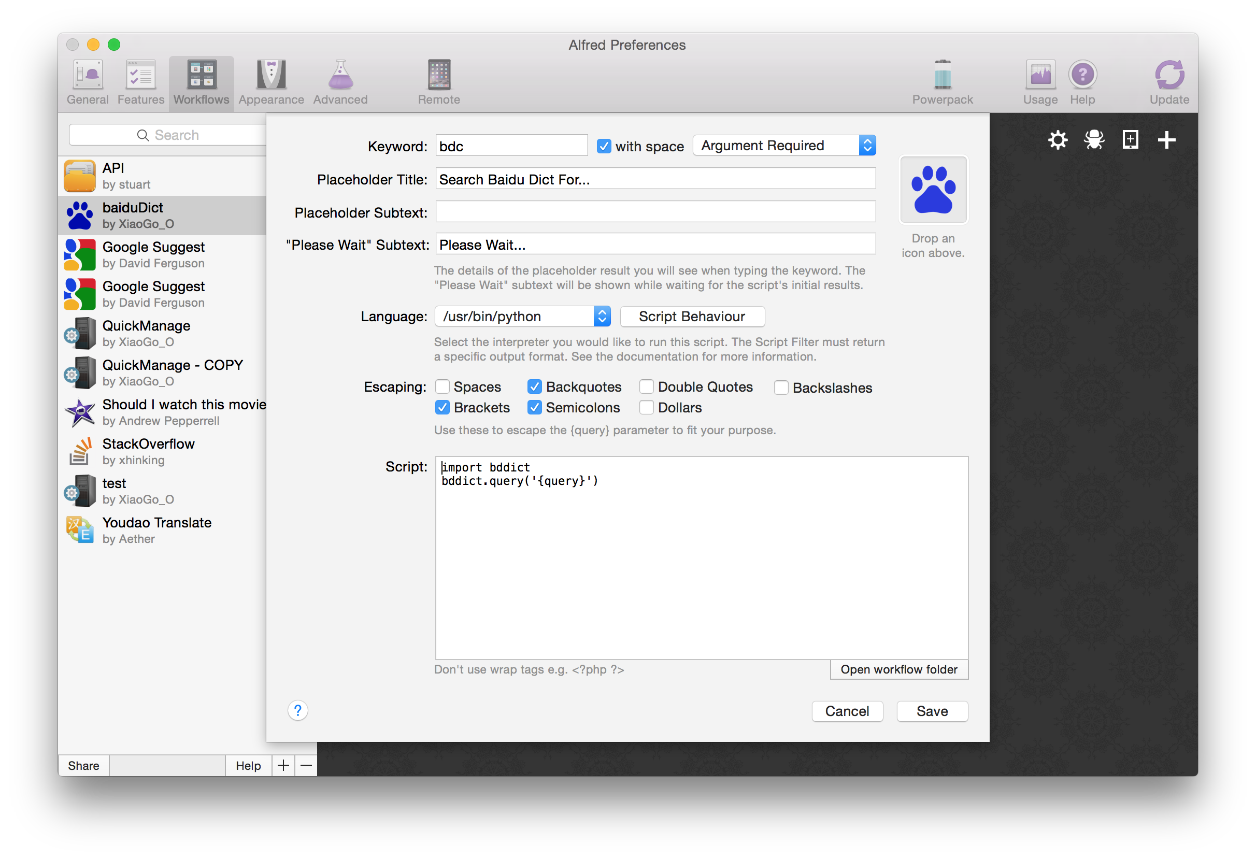Click the Script Behaviour button

(x=692, y=317)
